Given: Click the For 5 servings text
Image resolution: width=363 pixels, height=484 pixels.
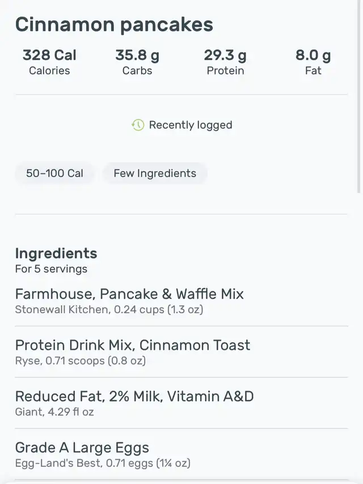Looking at the screenshot, I should point(51,269).
